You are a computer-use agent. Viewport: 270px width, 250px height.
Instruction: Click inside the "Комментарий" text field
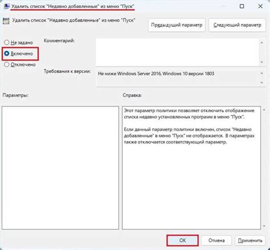[177, 52]
